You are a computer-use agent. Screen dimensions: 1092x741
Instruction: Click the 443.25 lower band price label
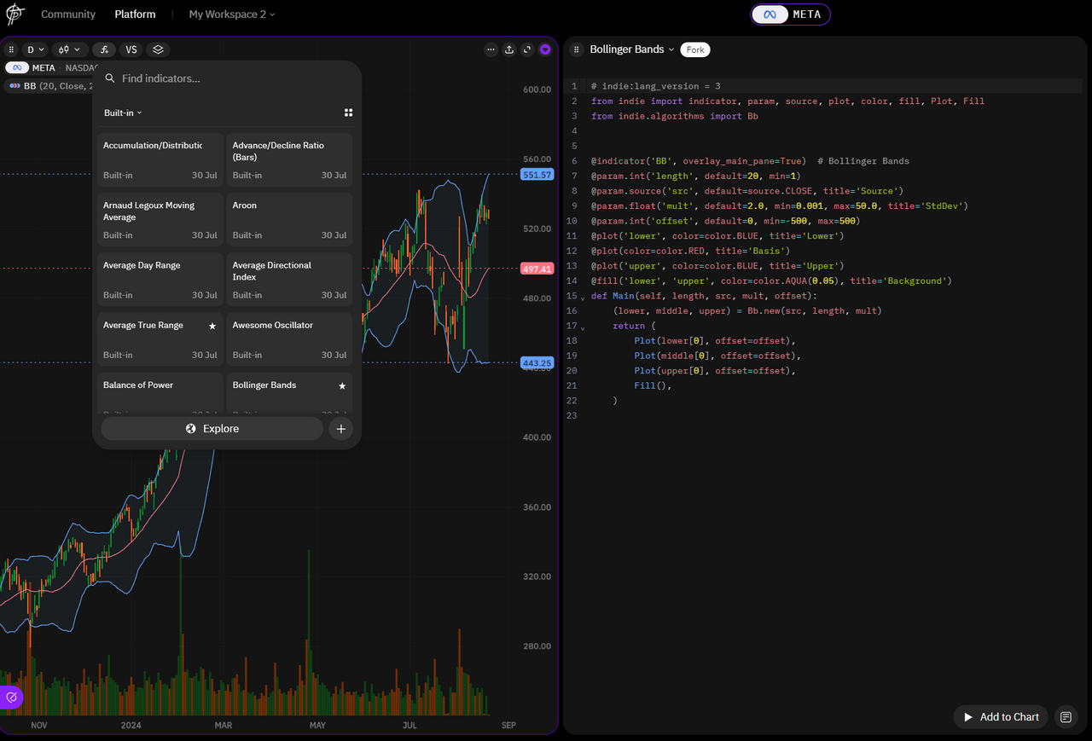click(537, 362)
